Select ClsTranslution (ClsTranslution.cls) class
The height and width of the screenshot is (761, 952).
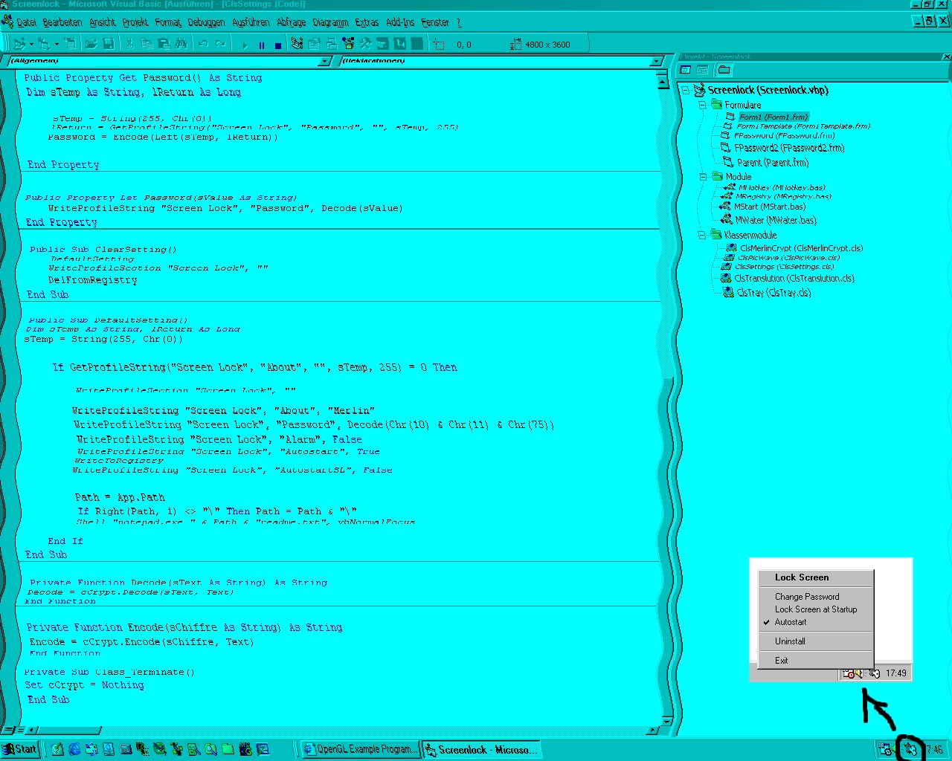point(794,279)
